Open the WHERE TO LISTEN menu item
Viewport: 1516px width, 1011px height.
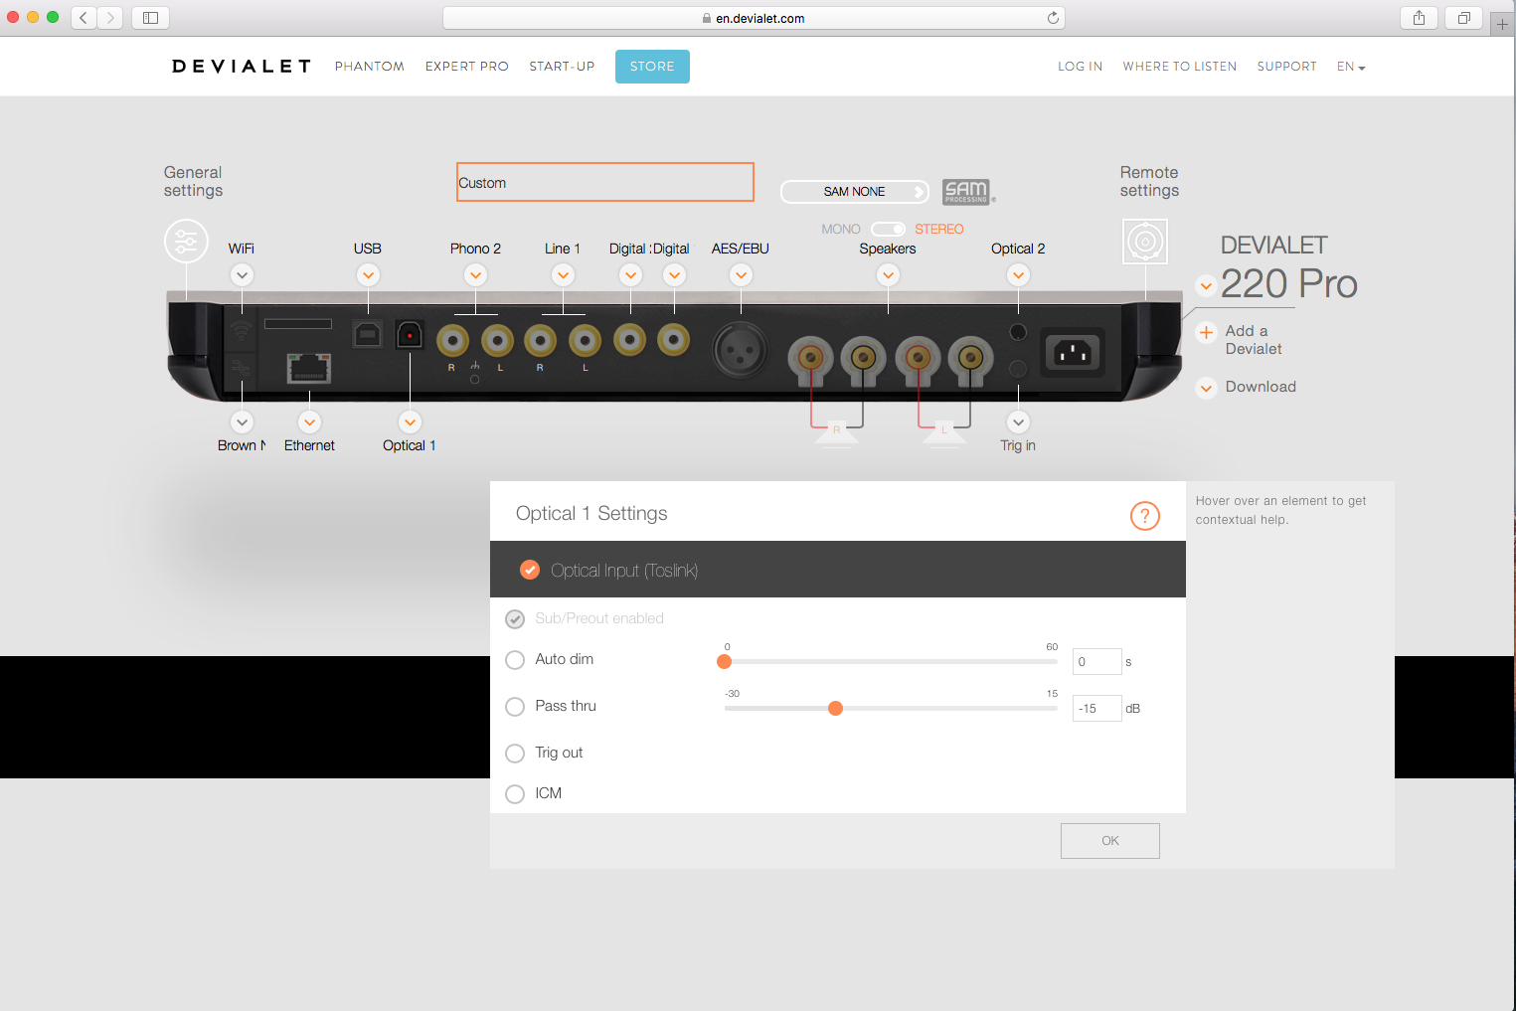point(1180,67)
